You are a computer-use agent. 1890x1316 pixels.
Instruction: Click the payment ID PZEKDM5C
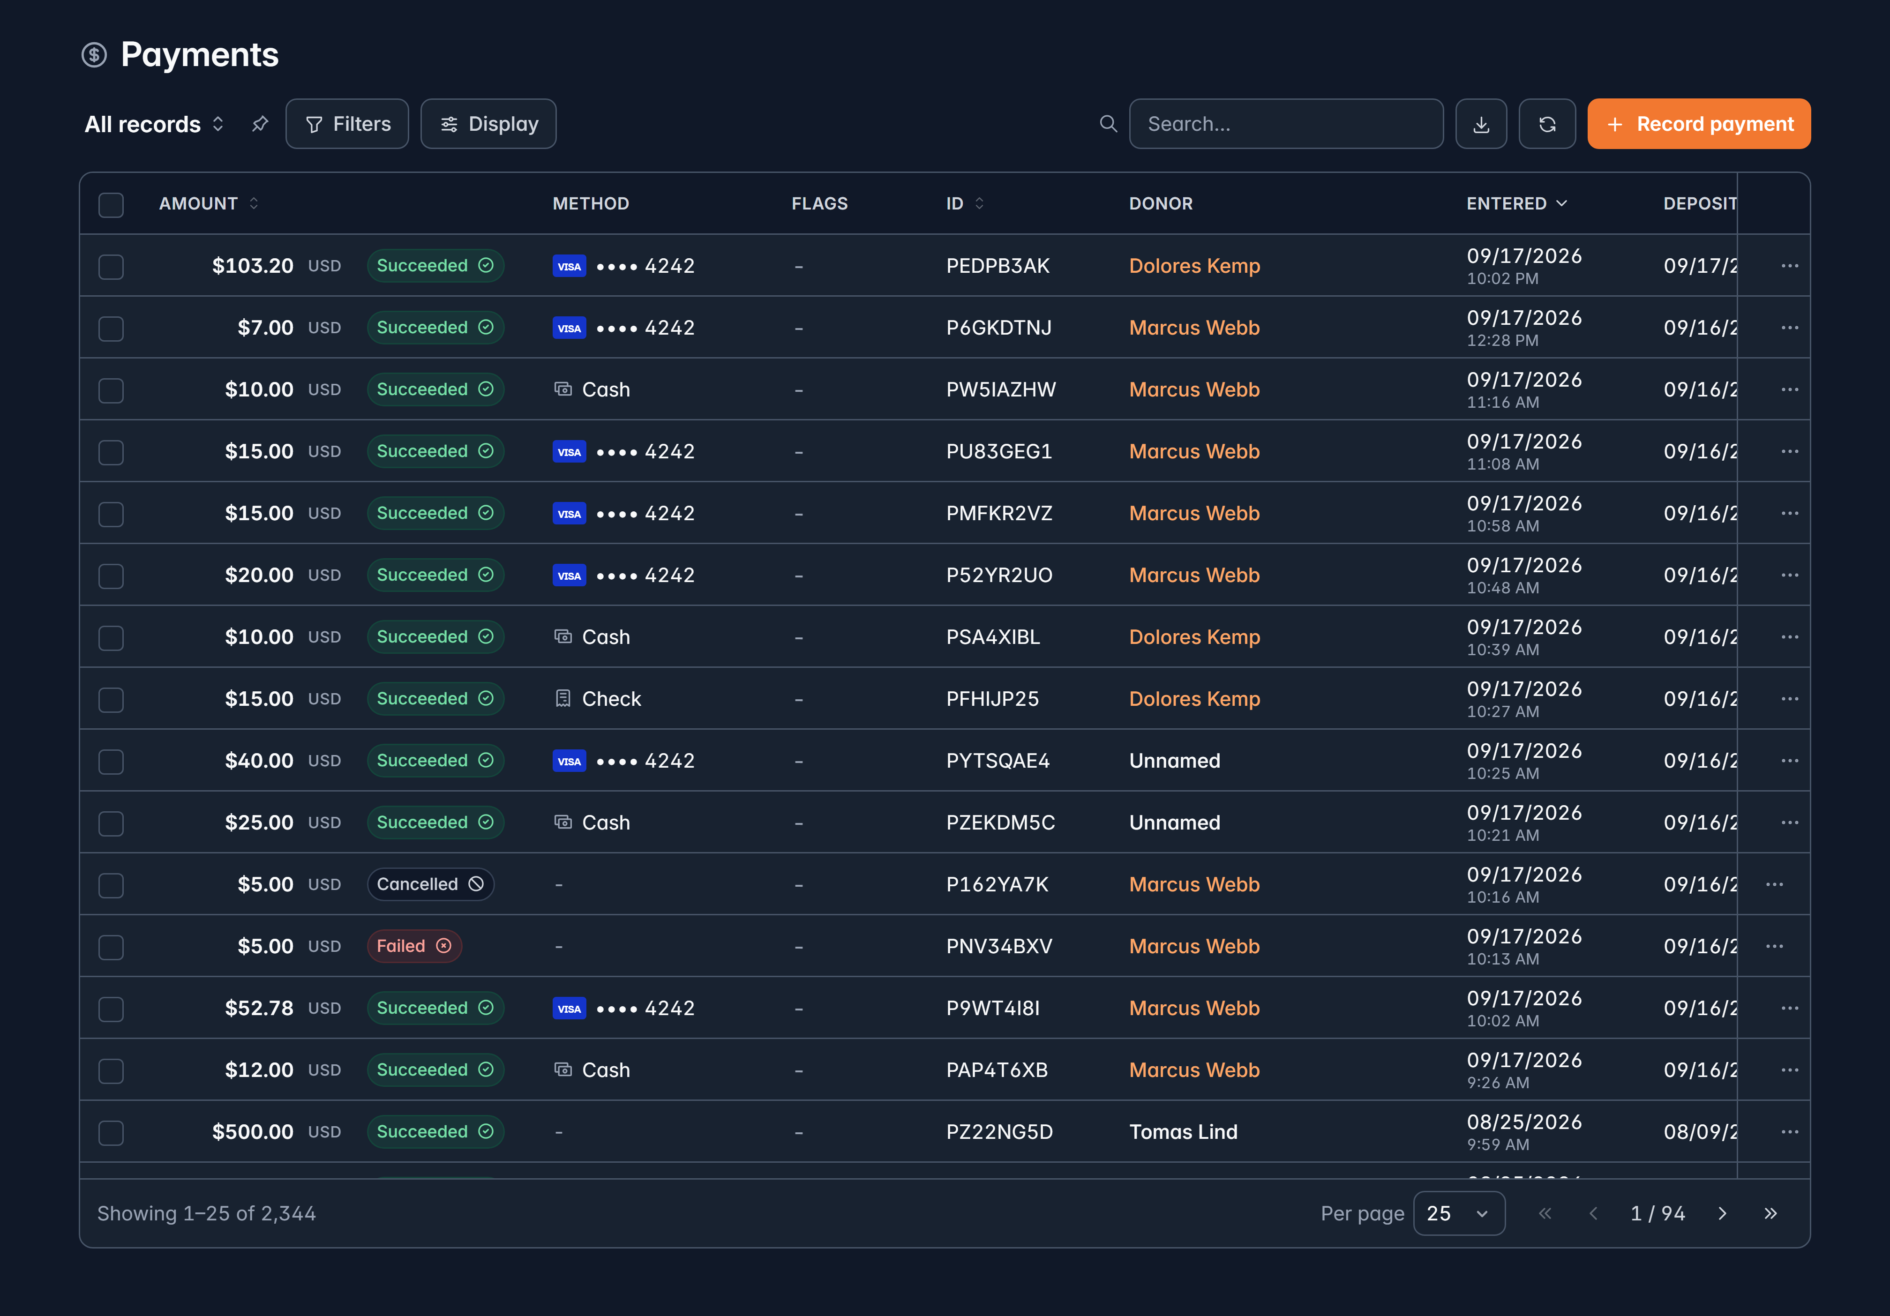tap(1000, 823)
